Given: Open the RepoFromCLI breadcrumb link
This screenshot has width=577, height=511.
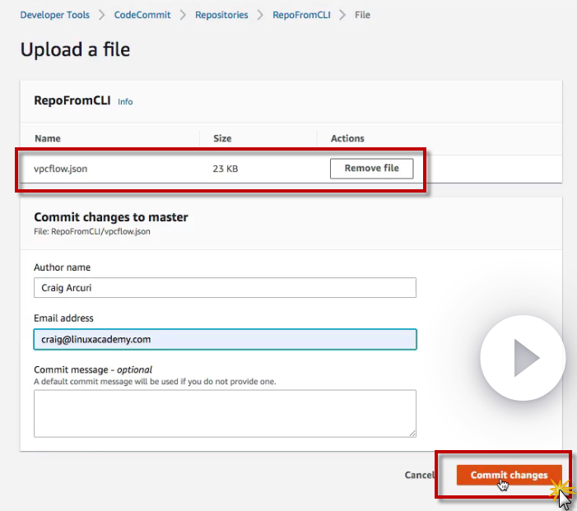Looking at the screenshot, I should (x=301, y=15).
